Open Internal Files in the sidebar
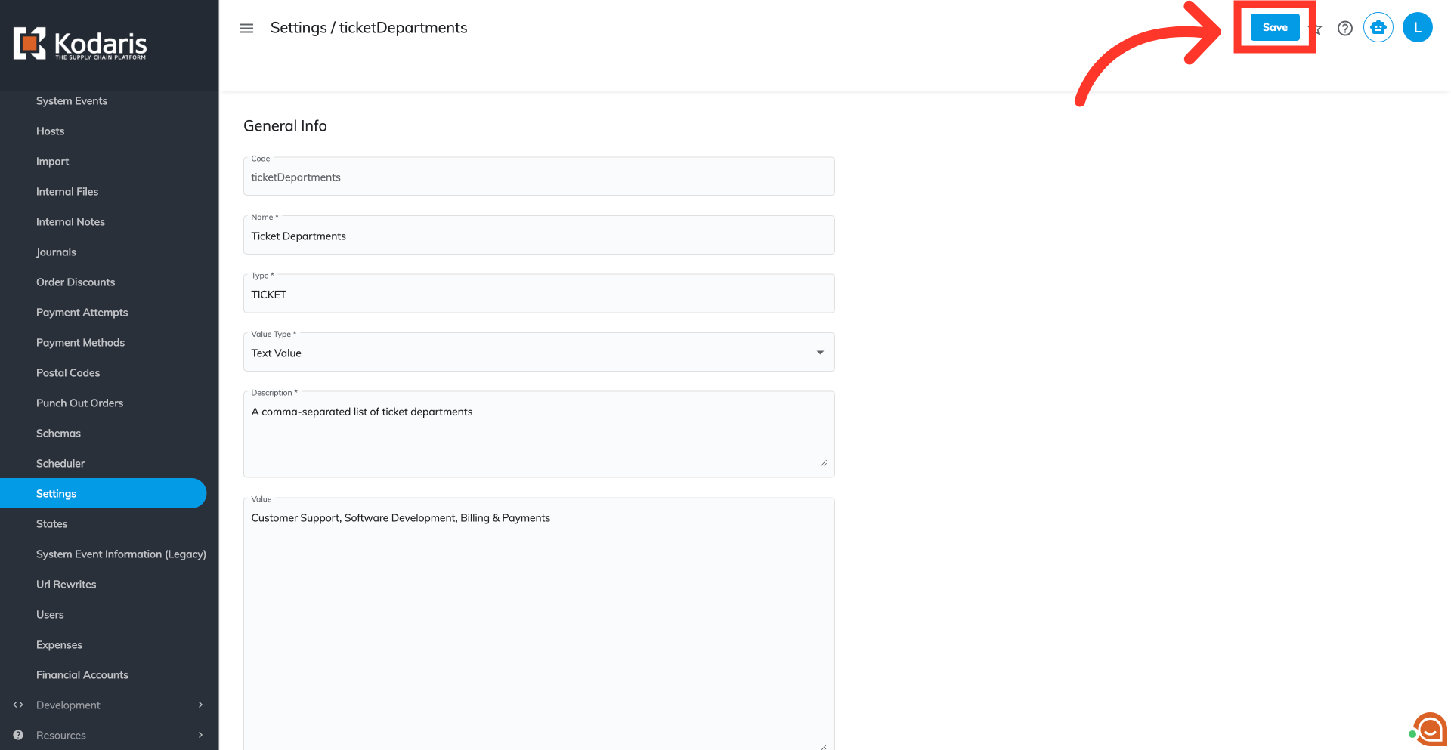Viewport: 1451px width, 750px height. [x=67, y=191]
